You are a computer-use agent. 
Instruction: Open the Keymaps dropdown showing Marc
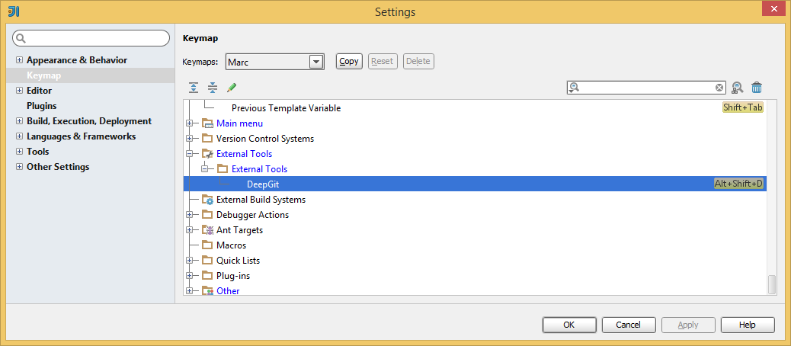pos(316,62)
